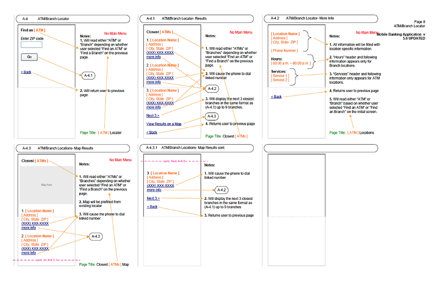Dial the phone number of location 1 in A-4.1
The width and height of the screenshot is (444, 286).
coord(160,53)
